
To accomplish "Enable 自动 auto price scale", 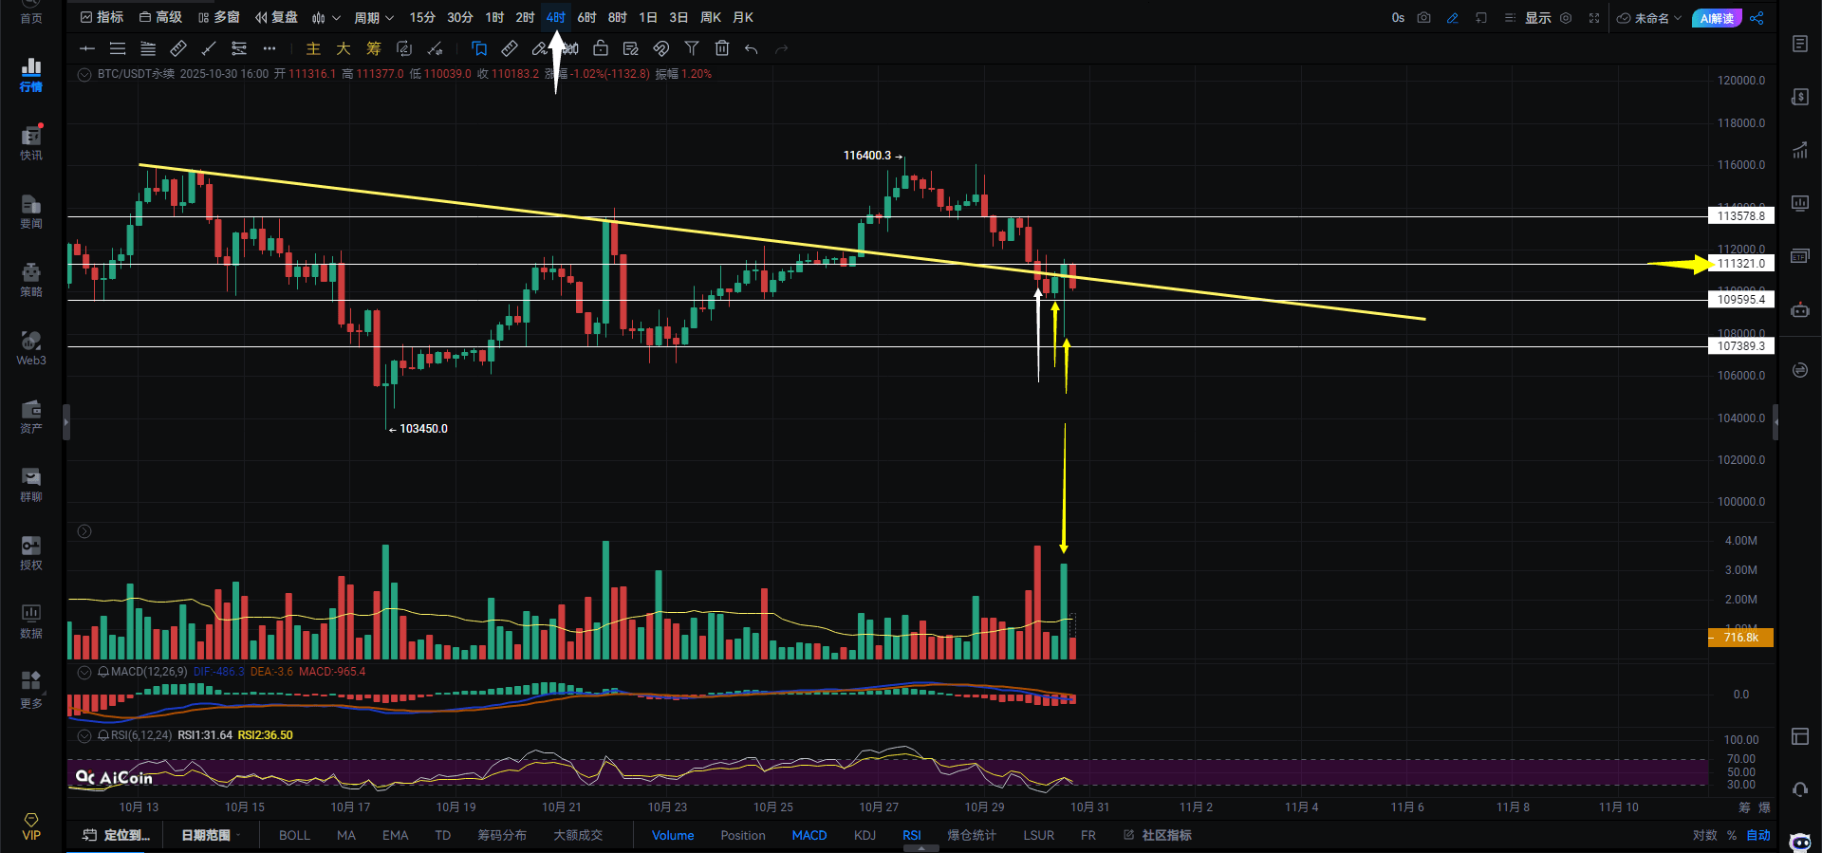I will pos(1758,835).
